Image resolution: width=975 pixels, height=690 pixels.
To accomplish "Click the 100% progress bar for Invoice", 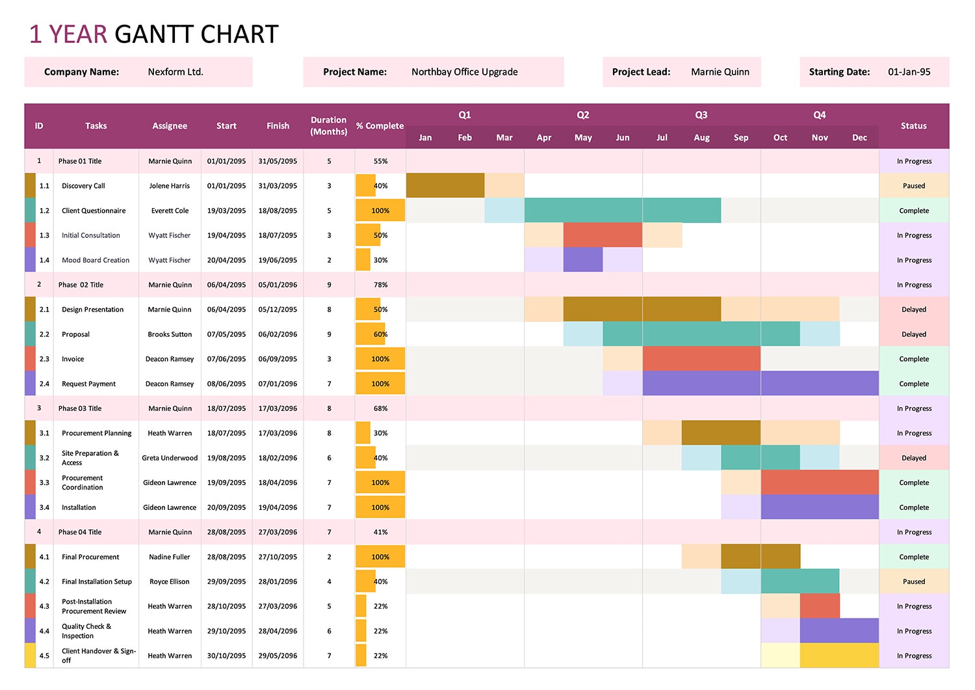I will coord(380,358).
